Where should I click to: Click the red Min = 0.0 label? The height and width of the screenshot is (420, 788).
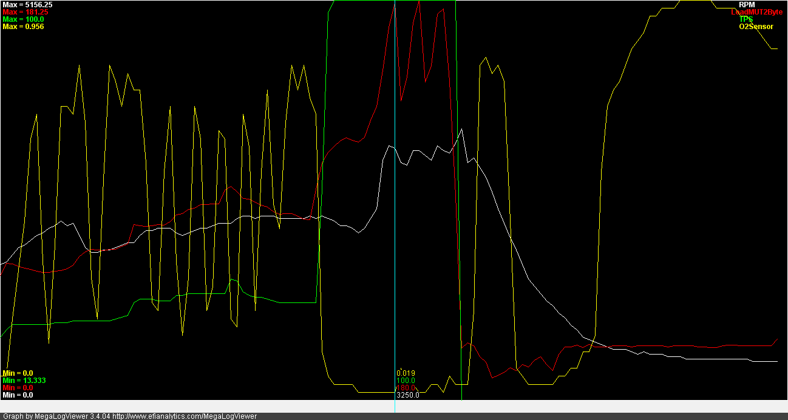[x=18, y=388]
